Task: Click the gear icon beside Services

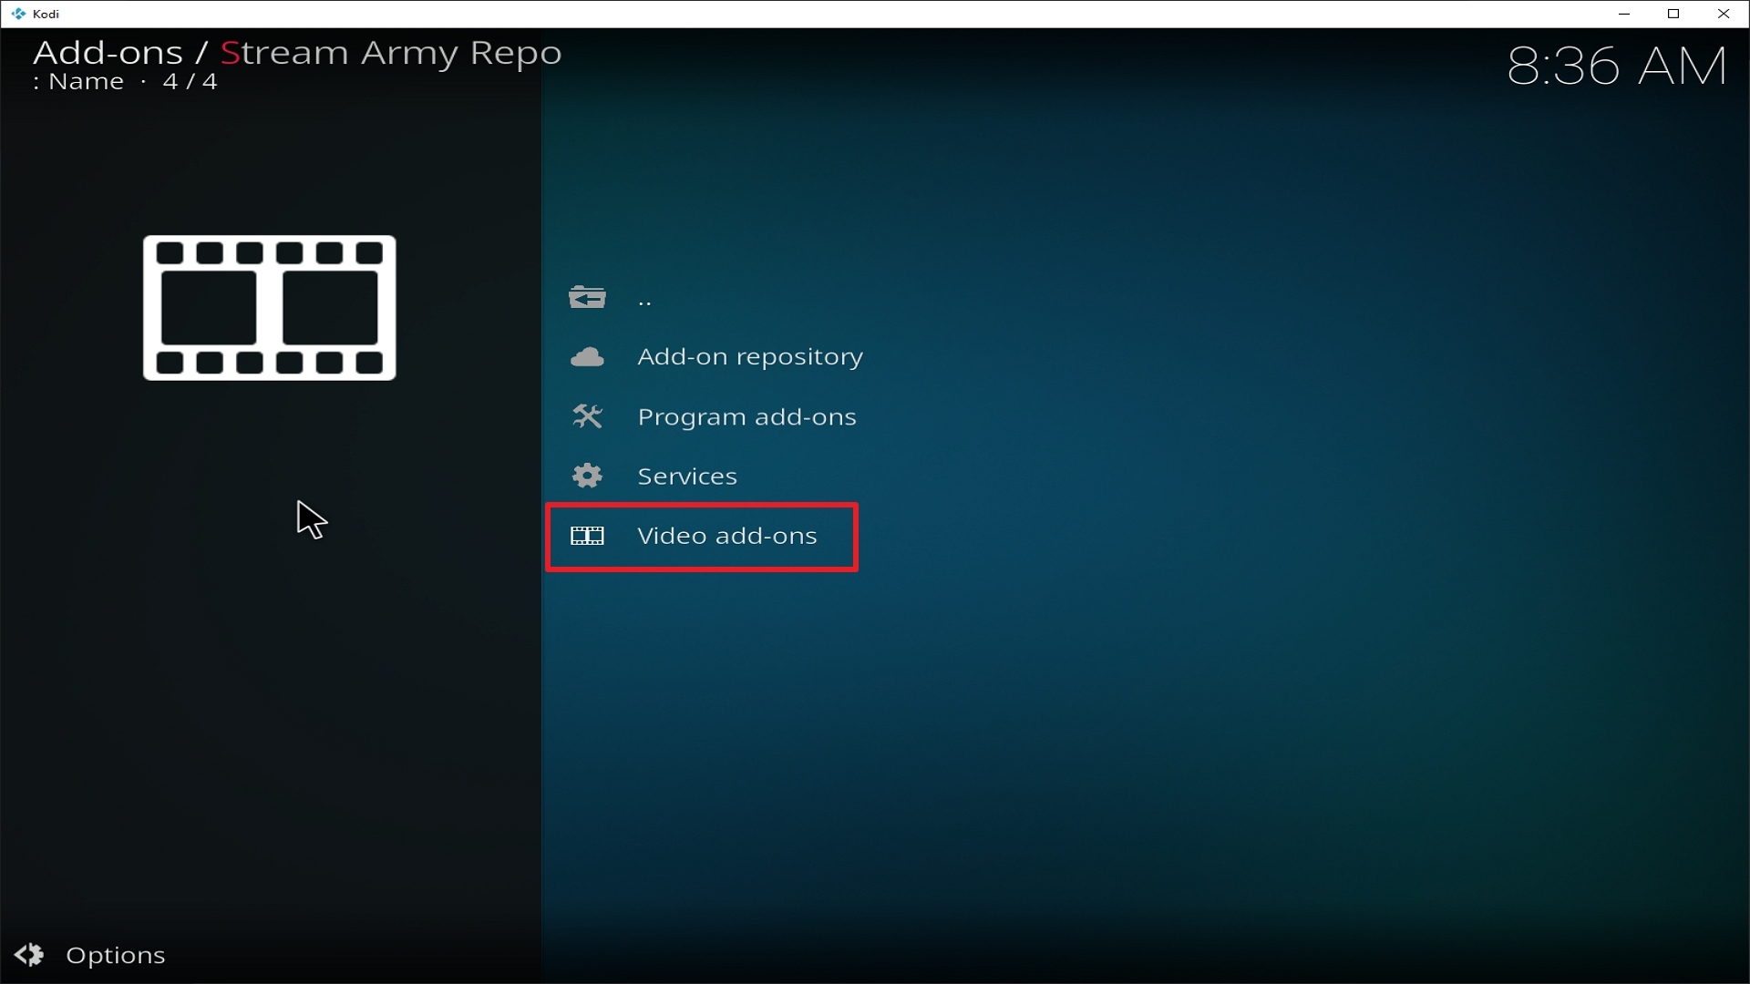Action: point(587,476)
